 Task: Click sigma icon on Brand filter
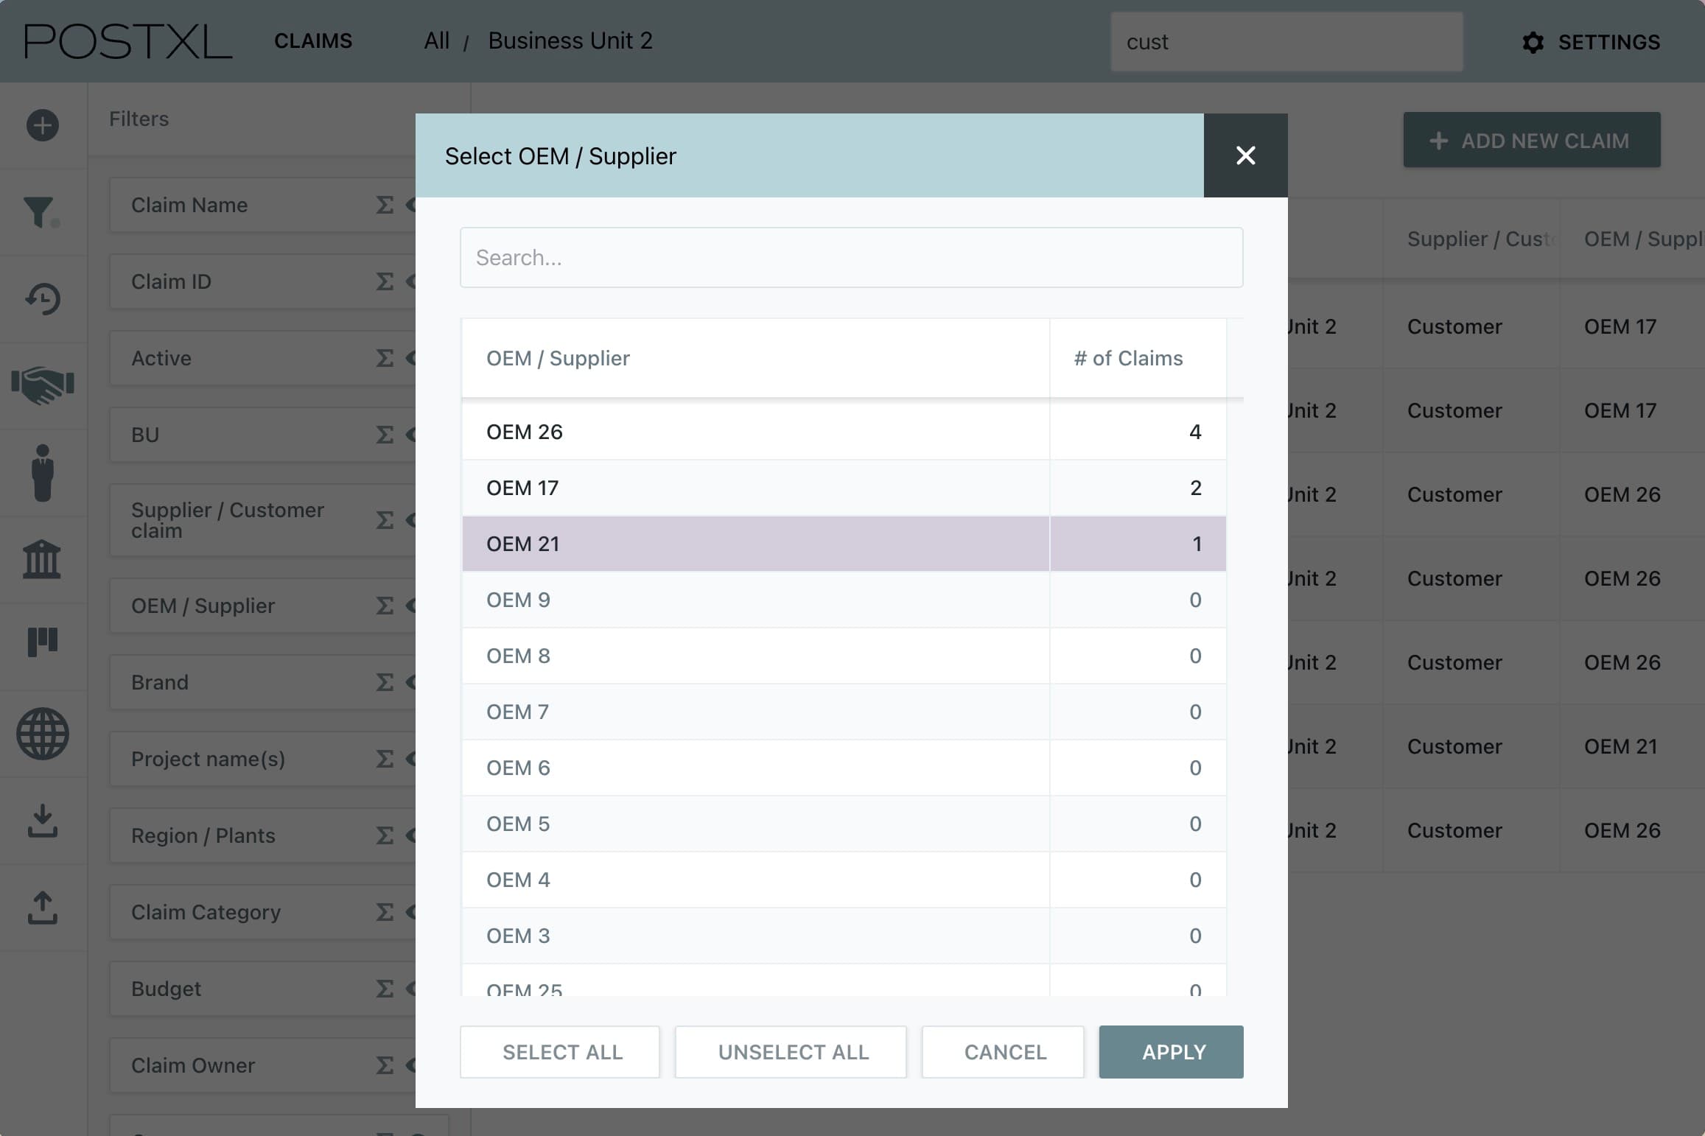[x=385, y=682]
